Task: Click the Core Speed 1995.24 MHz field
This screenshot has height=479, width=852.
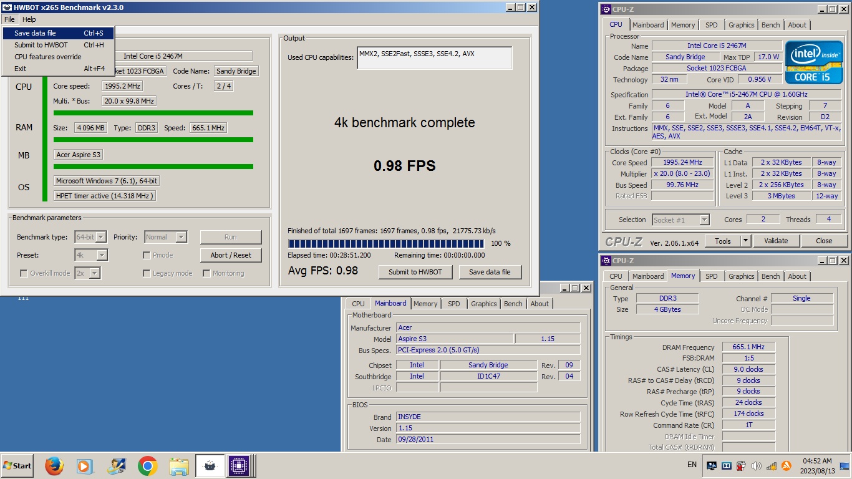Action: [682, 162]
